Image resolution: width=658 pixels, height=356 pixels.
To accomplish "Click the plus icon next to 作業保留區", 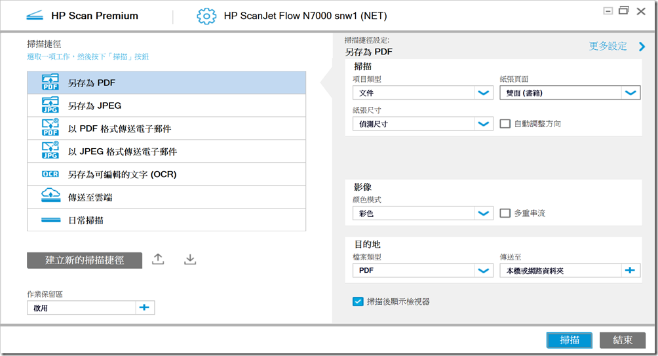I will click(145, 307).
